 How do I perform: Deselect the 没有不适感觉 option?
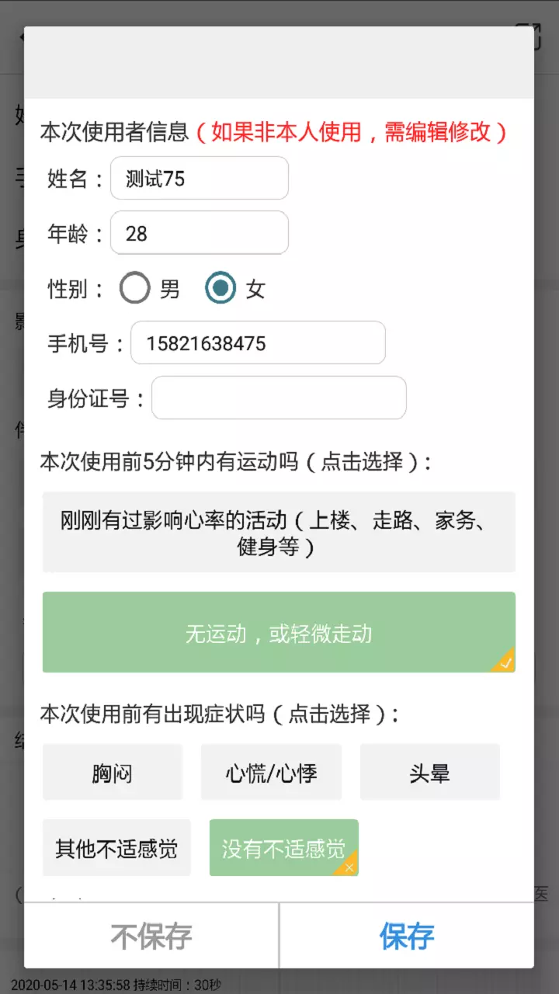point(284,847)
